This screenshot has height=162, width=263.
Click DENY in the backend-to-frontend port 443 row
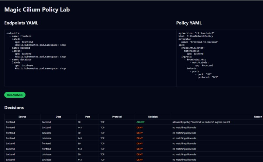coord(140,149)
